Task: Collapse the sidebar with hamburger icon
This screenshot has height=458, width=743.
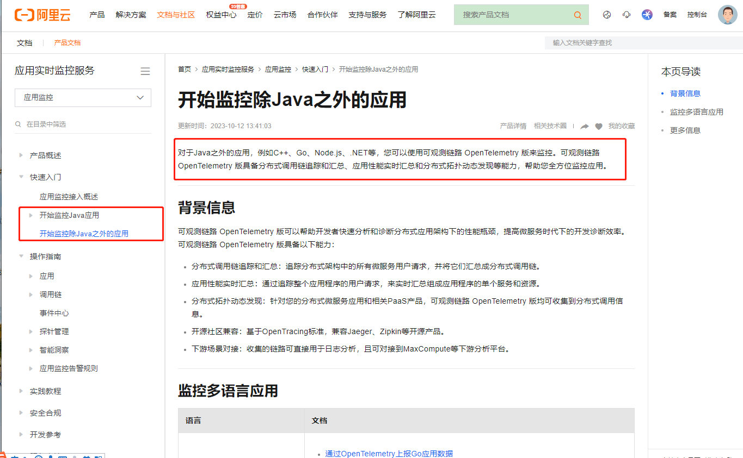Action: (145, 71)
